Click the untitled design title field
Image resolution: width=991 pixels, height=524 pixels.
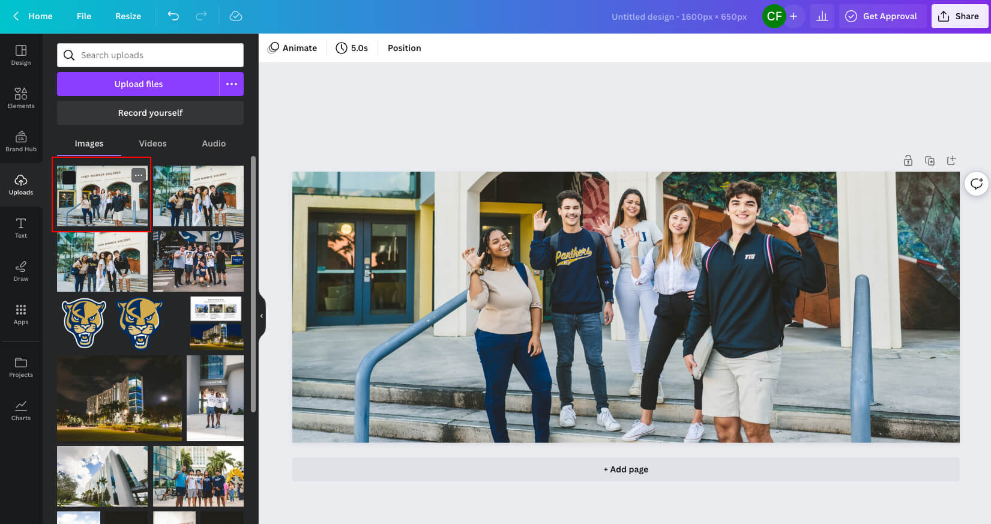(679, 17)
